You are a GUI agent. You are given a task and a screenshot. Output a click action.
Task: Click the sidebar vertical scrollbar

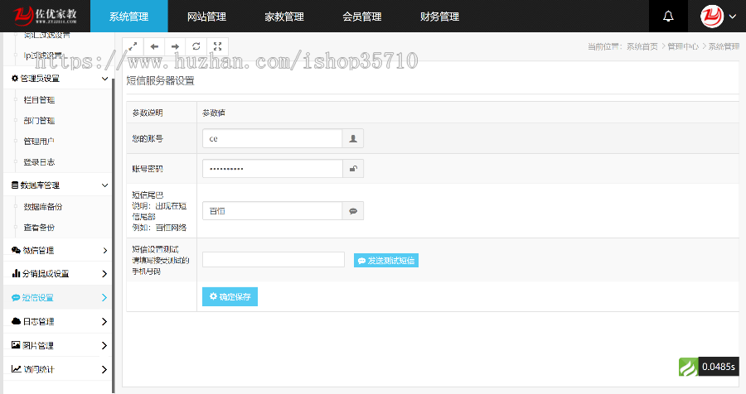(114, 235)
